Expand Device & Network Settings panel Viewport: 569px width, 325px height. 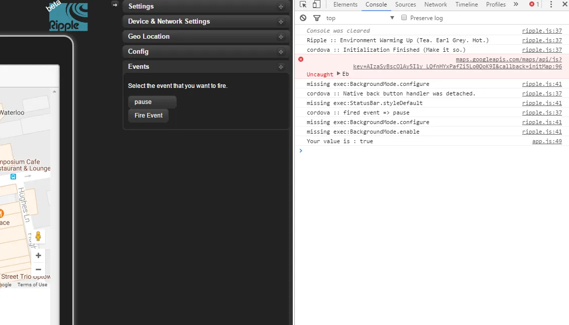pos(206,22)
